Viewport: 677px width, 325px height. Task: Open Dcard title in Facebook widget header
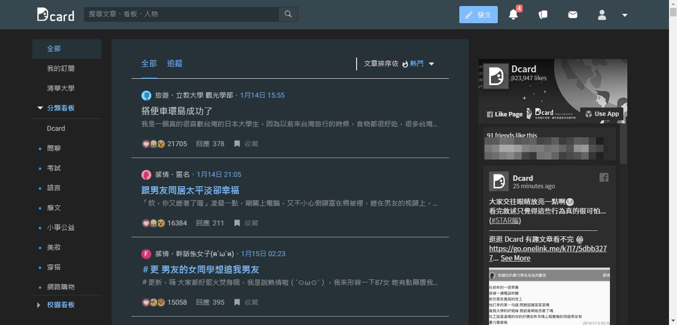524,69
